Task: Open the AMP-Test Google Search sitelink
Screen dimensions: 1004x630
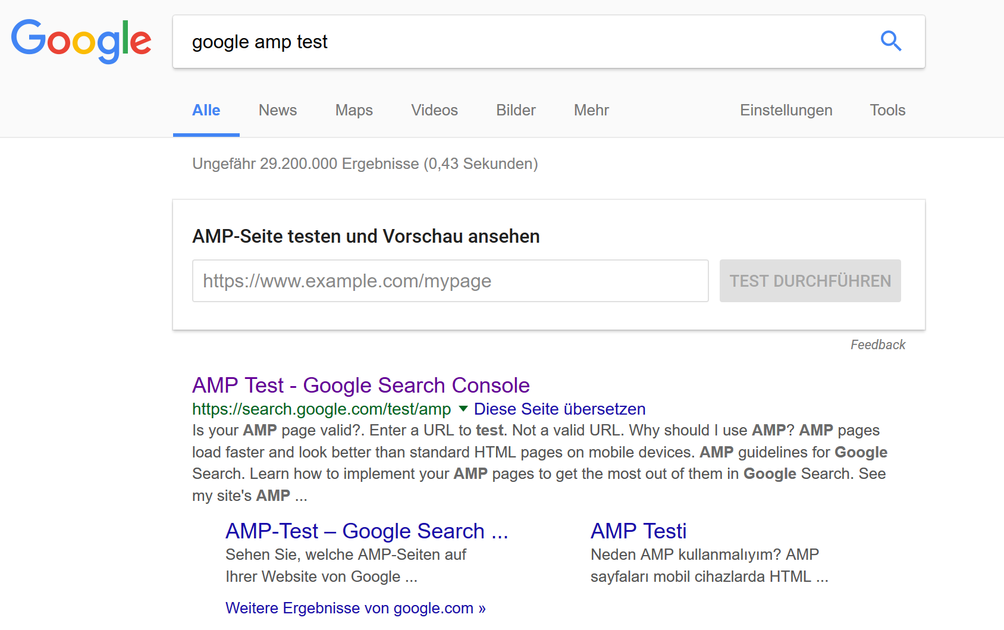Action: (x=366, y=531)
